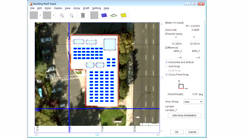Confirm with the OK button

(177, 132)
